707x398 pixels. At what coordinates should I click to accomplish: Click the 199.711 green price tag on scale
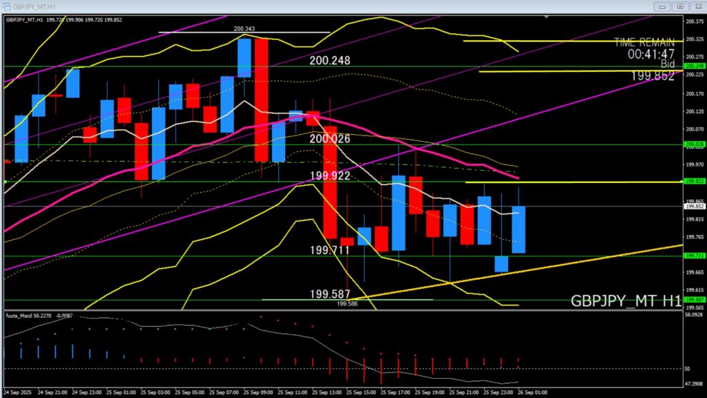(693, 256)
